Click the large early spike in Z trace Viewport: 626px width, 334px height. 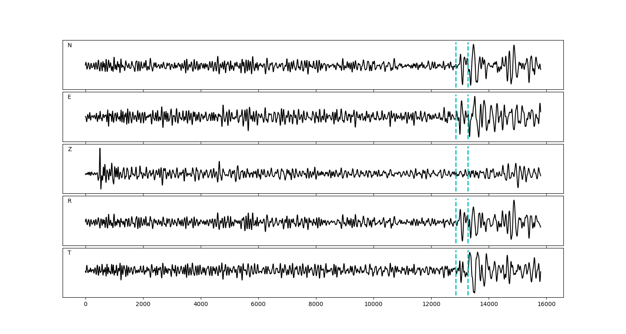100,149
